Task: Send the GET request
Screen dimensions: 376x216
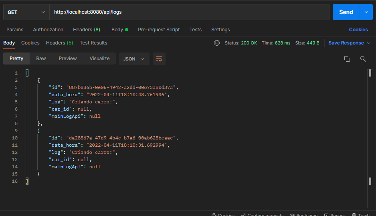Action: click(346, 12)
